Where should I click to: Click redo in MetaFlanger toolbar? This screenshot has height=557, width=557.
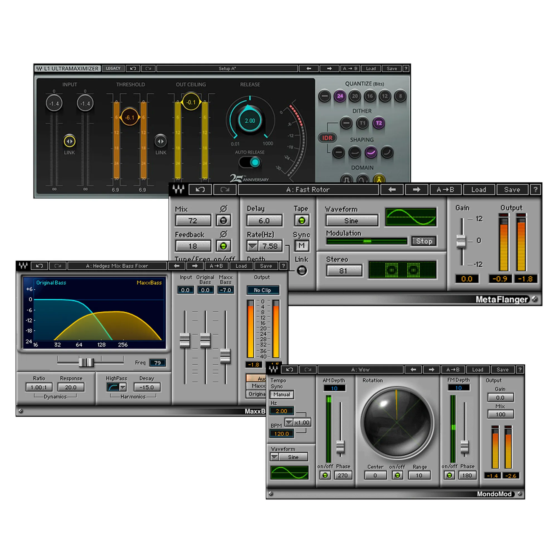225,189
